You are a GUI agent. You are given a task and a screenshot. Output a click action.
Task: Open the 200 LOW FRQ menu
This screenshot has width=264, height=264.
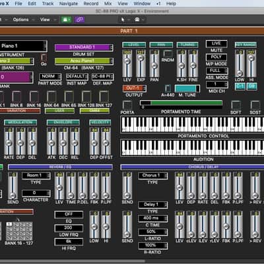point(69,228)
